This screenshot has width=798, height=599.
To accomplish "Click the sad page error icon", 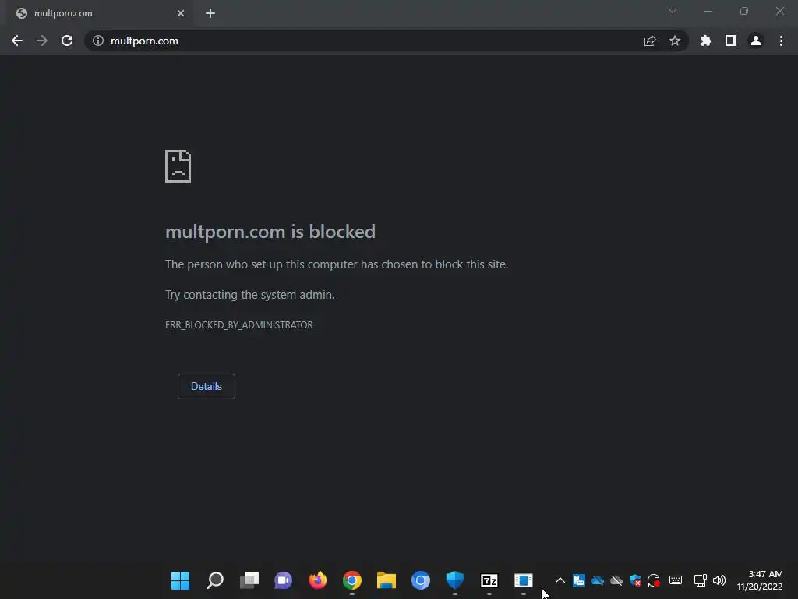I will click(x=178, y=166).
